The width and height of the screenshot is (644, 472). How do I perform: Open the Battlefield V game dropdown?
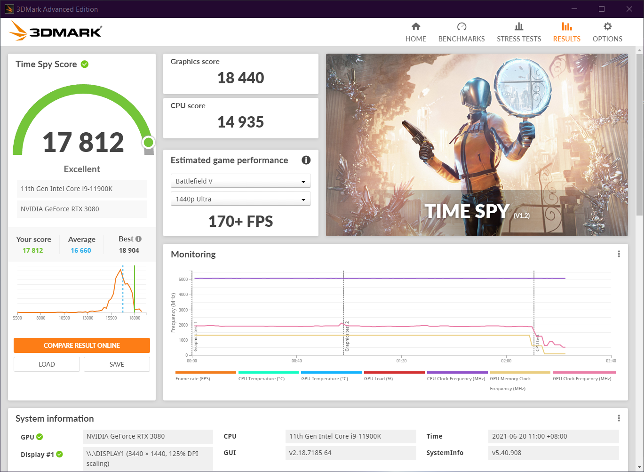coord(240,181)
